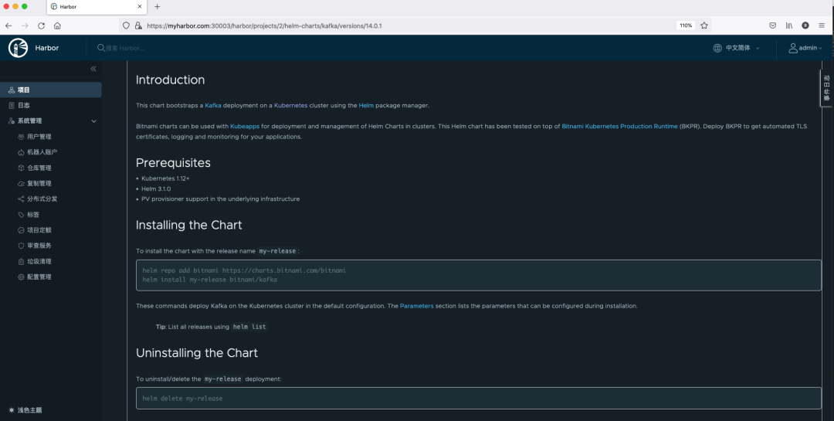Click the helm delete my-release code

(182, 398)
